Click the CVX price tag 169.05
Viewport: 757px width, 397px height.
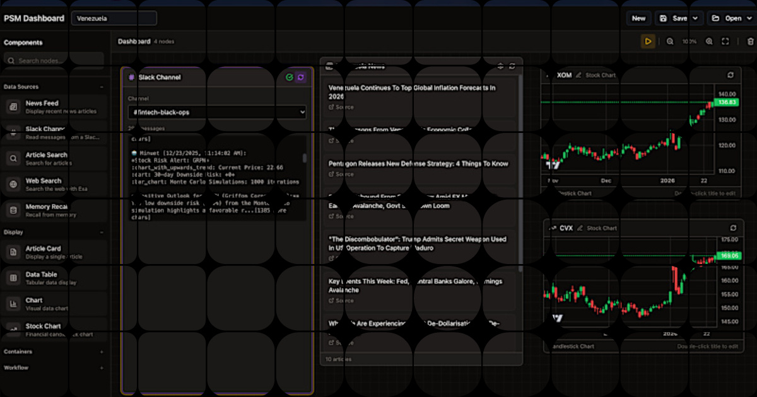coord(730,256)
